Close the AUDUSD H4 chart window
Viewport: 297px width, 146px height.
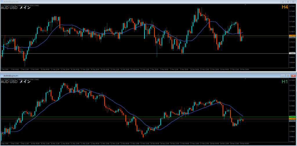point(293,2)
